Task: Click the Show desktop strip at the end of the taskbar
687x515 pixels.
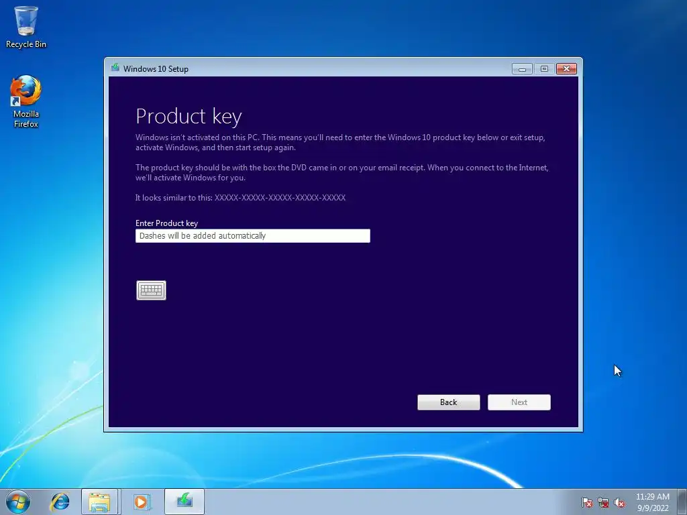Action: pos(682,502)
